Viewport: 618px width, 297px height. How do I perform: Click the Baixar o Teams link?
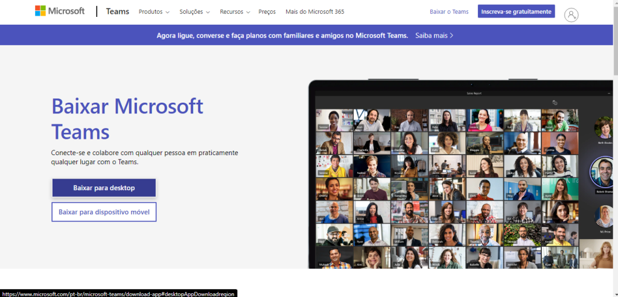(x=449, y=12)
